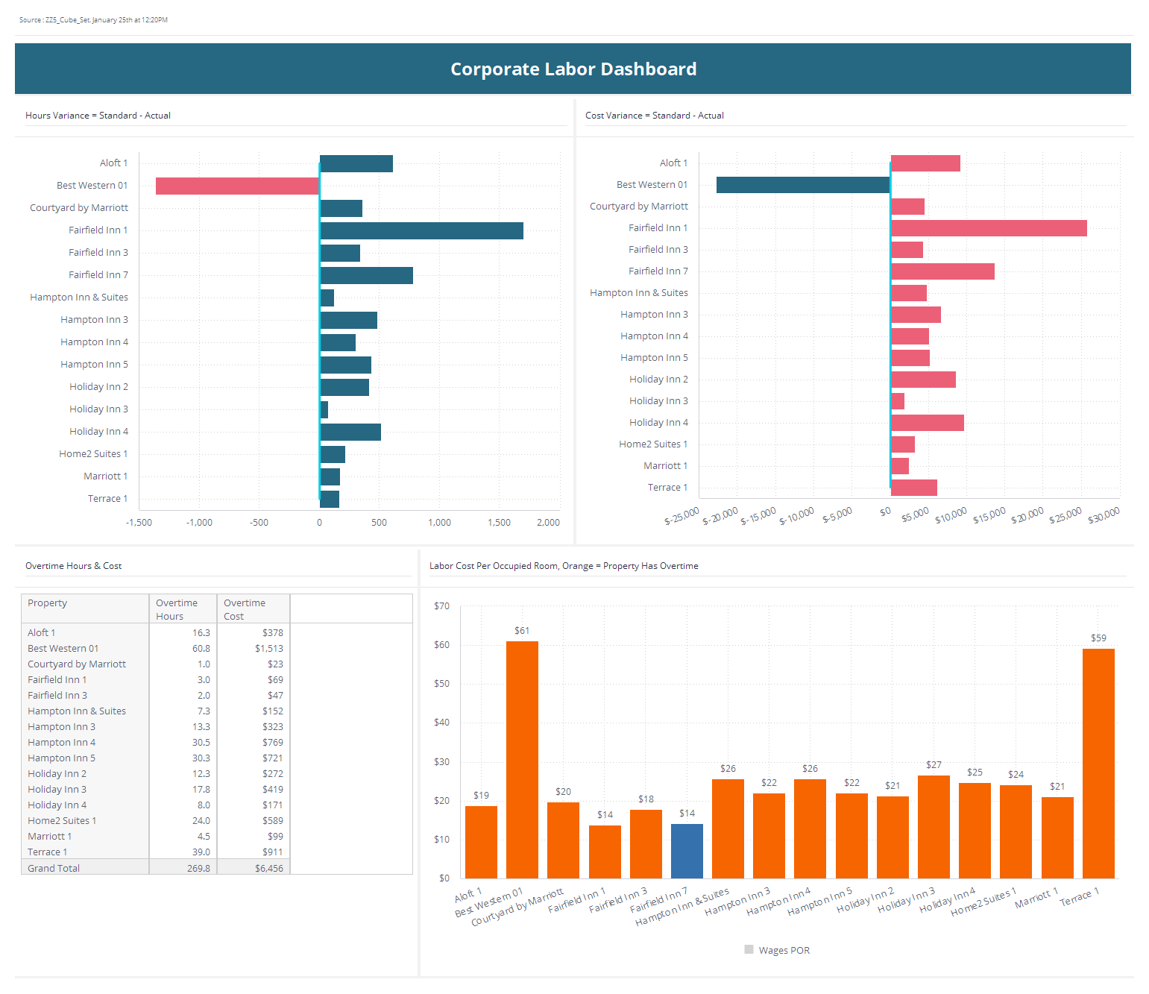Select the Source ZZ5_Cube_Set timestamp text
Viewport: 1149px width, 994px height.
pyautogui.click(x=93, y=20)
